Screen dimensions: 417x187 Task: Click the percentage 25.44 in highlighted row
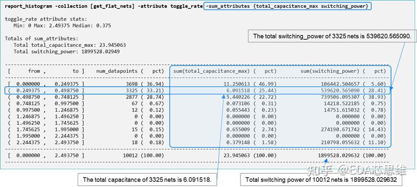pyautogui.click(x=266, y=91)
